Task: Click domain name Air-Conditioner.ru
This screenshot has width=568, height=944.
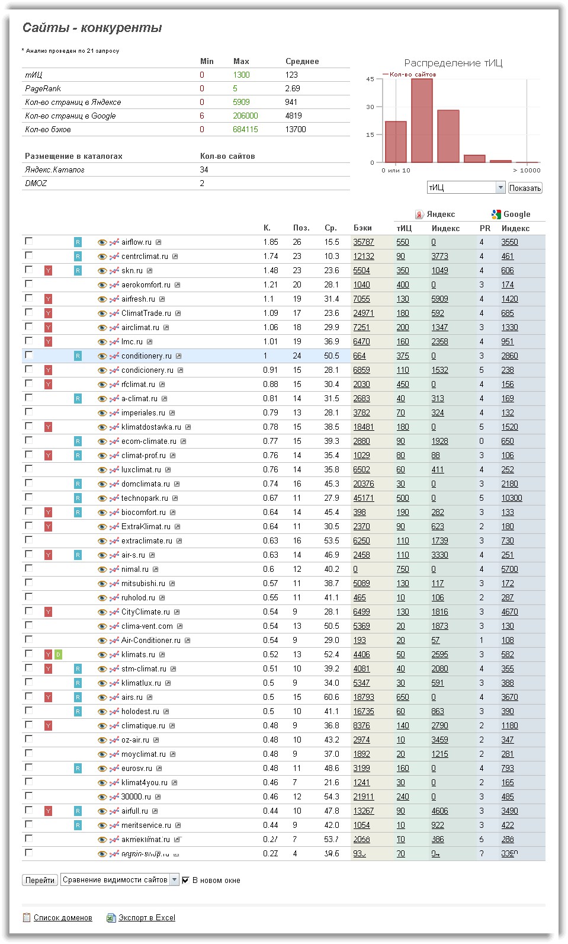Action: pyautogui.click(x=151, y=641)
